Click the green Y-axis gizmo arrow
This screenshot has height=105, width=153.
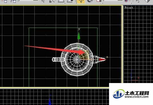[x=79, y=35]
